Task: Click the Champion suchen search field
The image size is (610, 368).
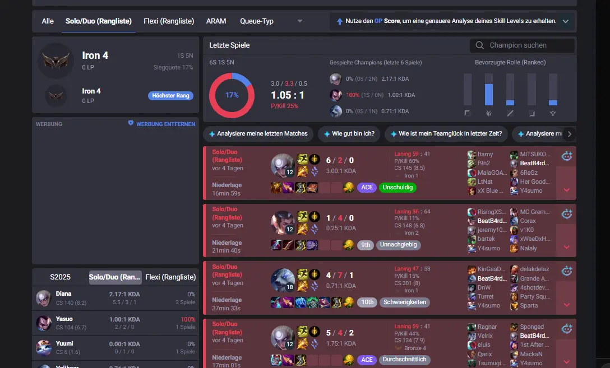Action: tap(522, 45)
